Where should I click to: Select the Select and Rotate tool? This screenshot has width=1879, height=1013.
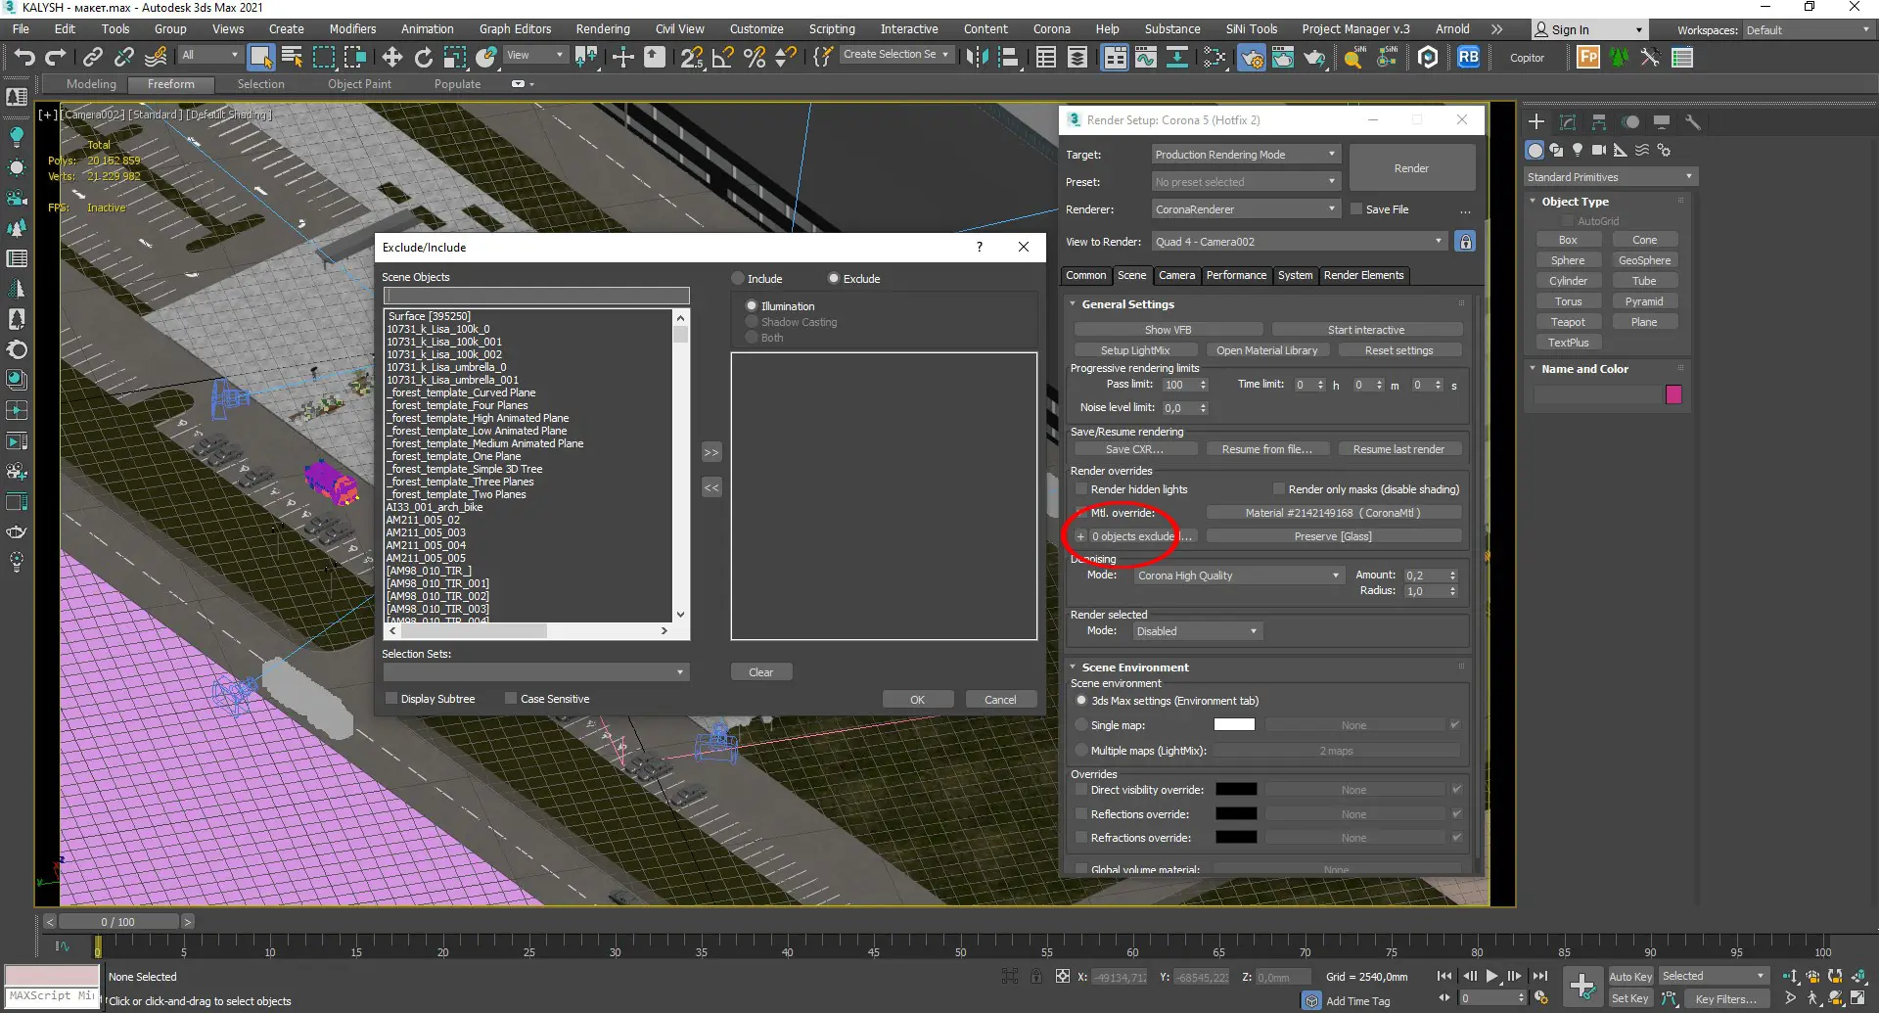[x=423, y=58]
